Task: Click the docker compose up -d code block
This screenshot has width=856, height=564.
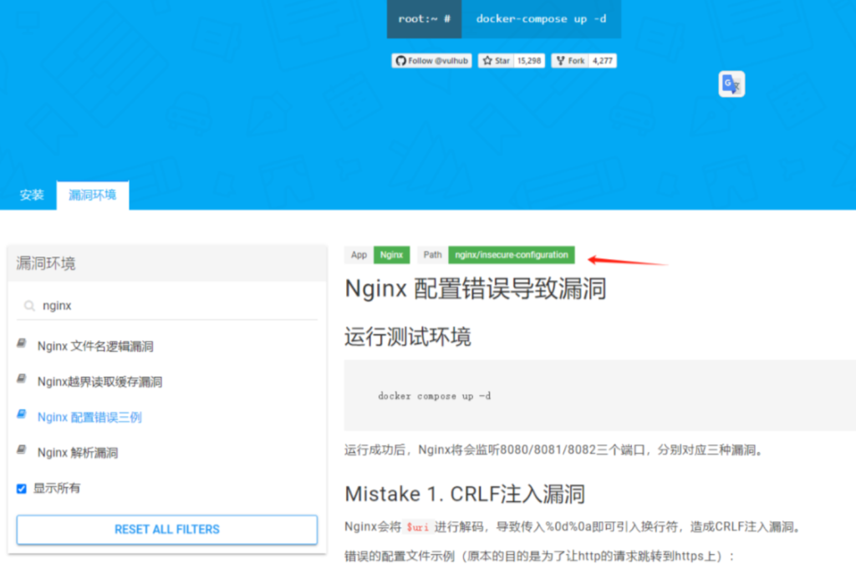Action: point(599,395)
